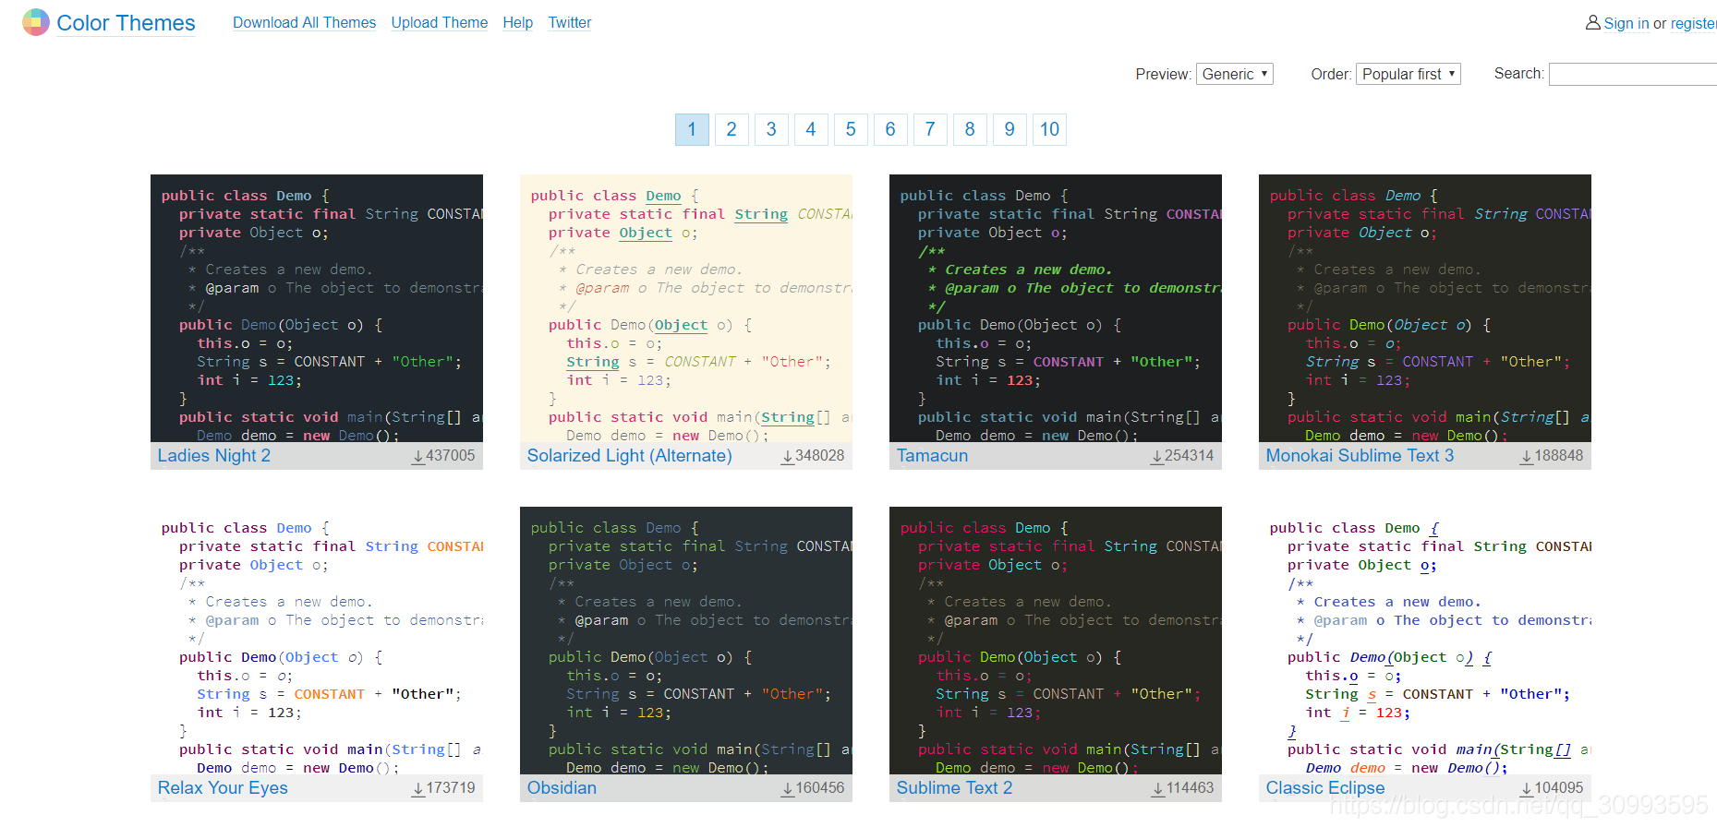Viewport: 1717px width, 827px height.
Task: Click the Relax Your Eyes code preview thumbnail
Action: pyautogui.click(x=317, y=641)
